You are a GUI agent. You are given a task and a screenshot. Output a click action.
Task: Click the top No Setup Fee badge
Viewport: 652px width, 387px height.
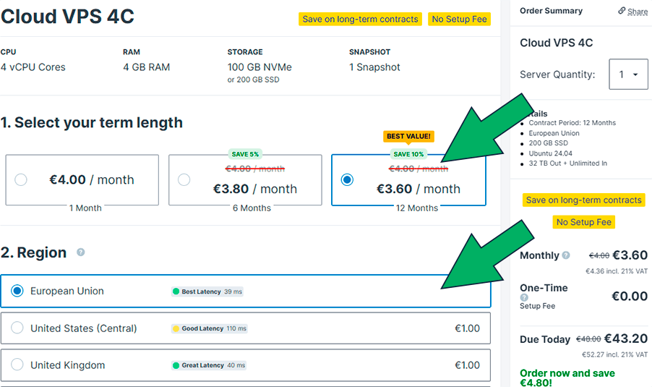[x=459, y=19]
